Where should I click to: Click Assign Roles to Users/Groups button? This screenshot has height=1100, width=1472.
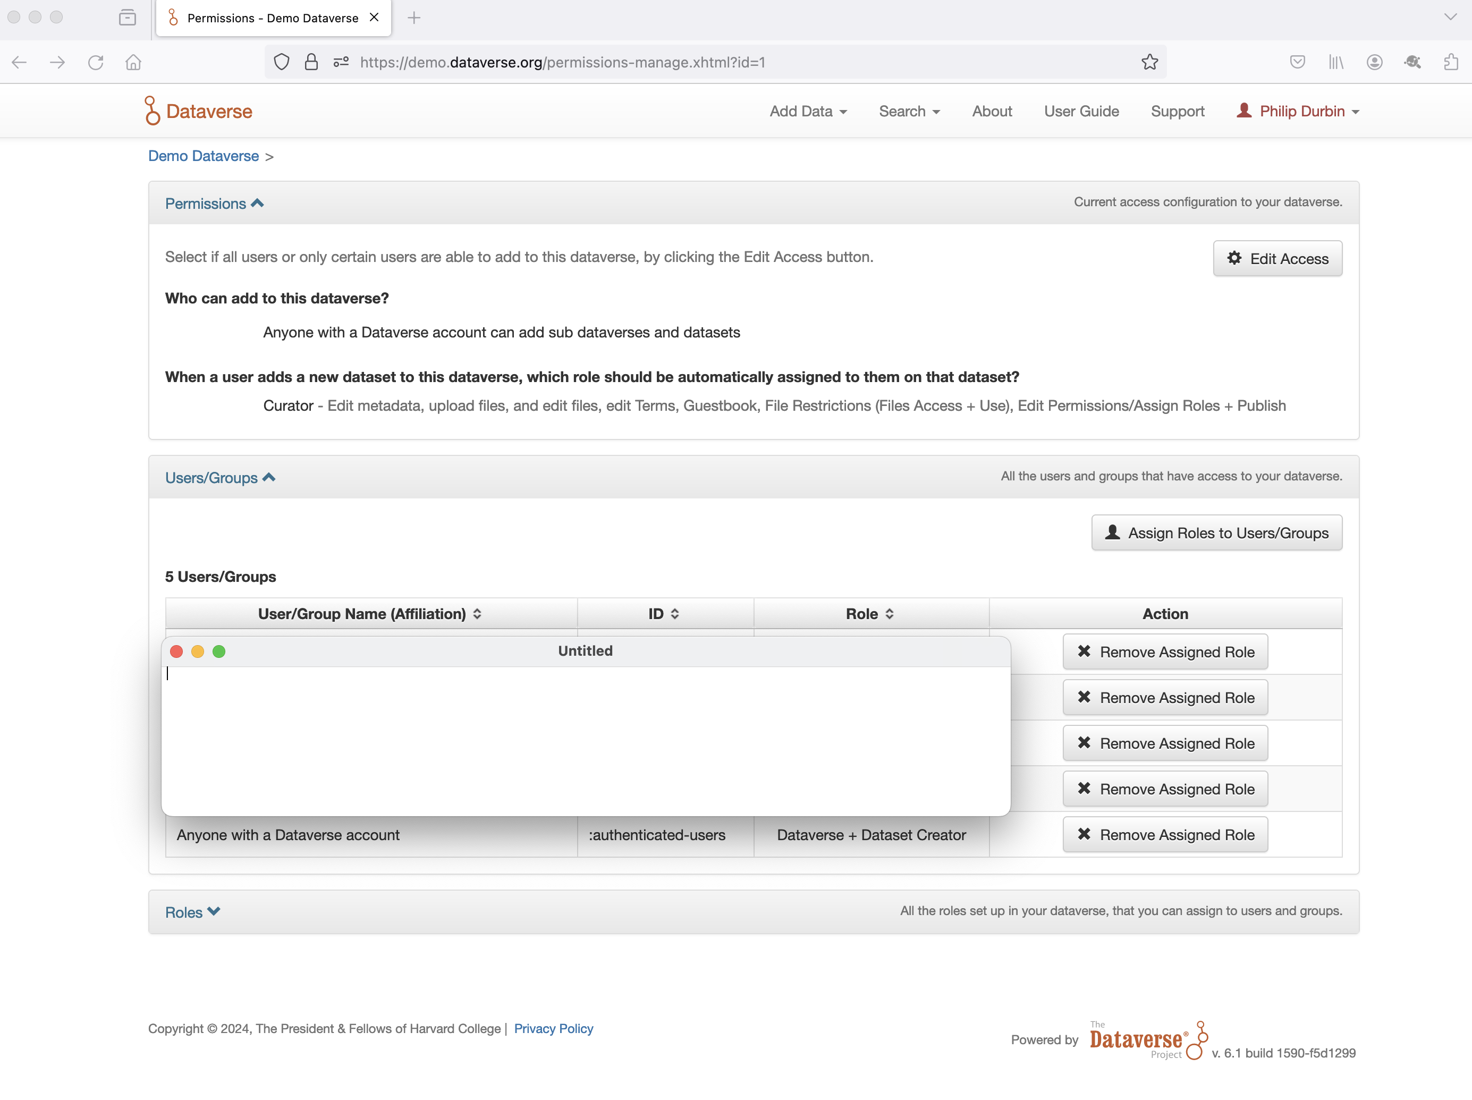coord(1216,532)
